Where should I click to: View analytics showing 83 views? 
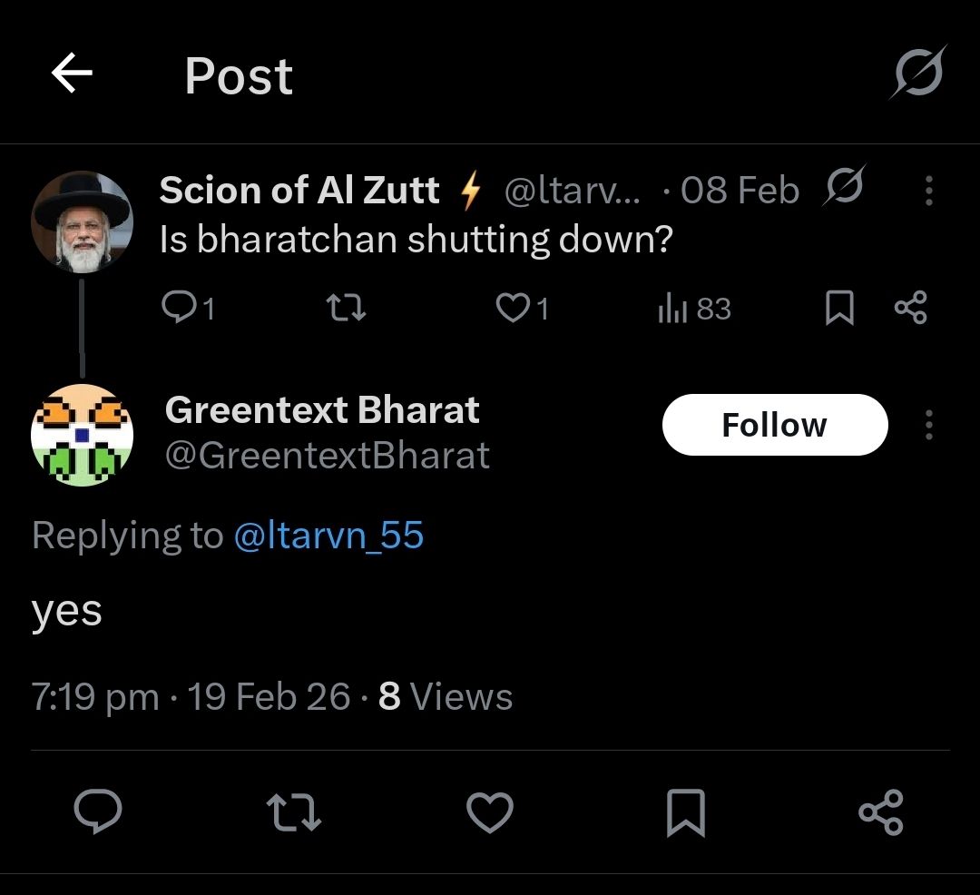point(694,310)
